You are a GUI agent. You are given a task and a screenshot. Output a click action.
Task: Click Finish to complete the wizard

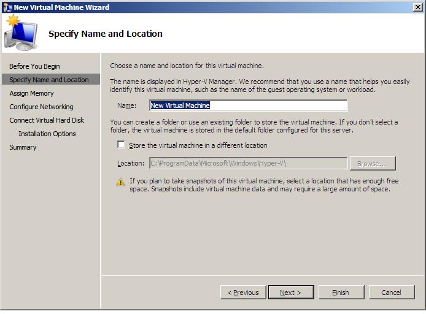click(341, 293)
